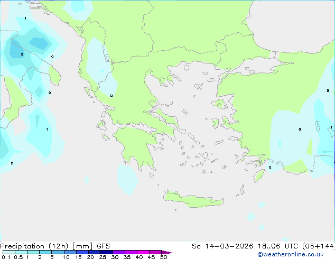The image size is (335, 259).
Task: Select the 35–40 mm violet legend swatch
Action: click(x=131, y=252)
